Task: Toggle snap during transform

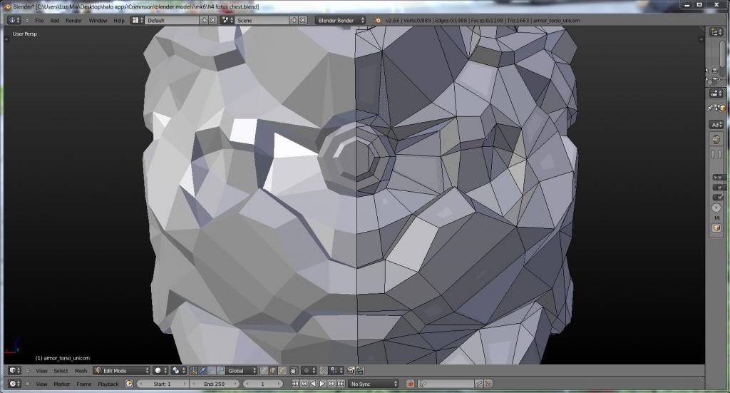Action: (324, 371)
